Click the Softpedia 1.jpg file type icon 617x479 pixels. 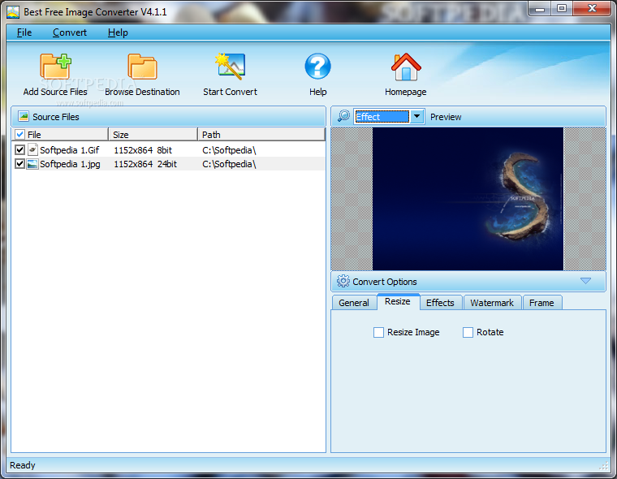(x=32, y=164)
